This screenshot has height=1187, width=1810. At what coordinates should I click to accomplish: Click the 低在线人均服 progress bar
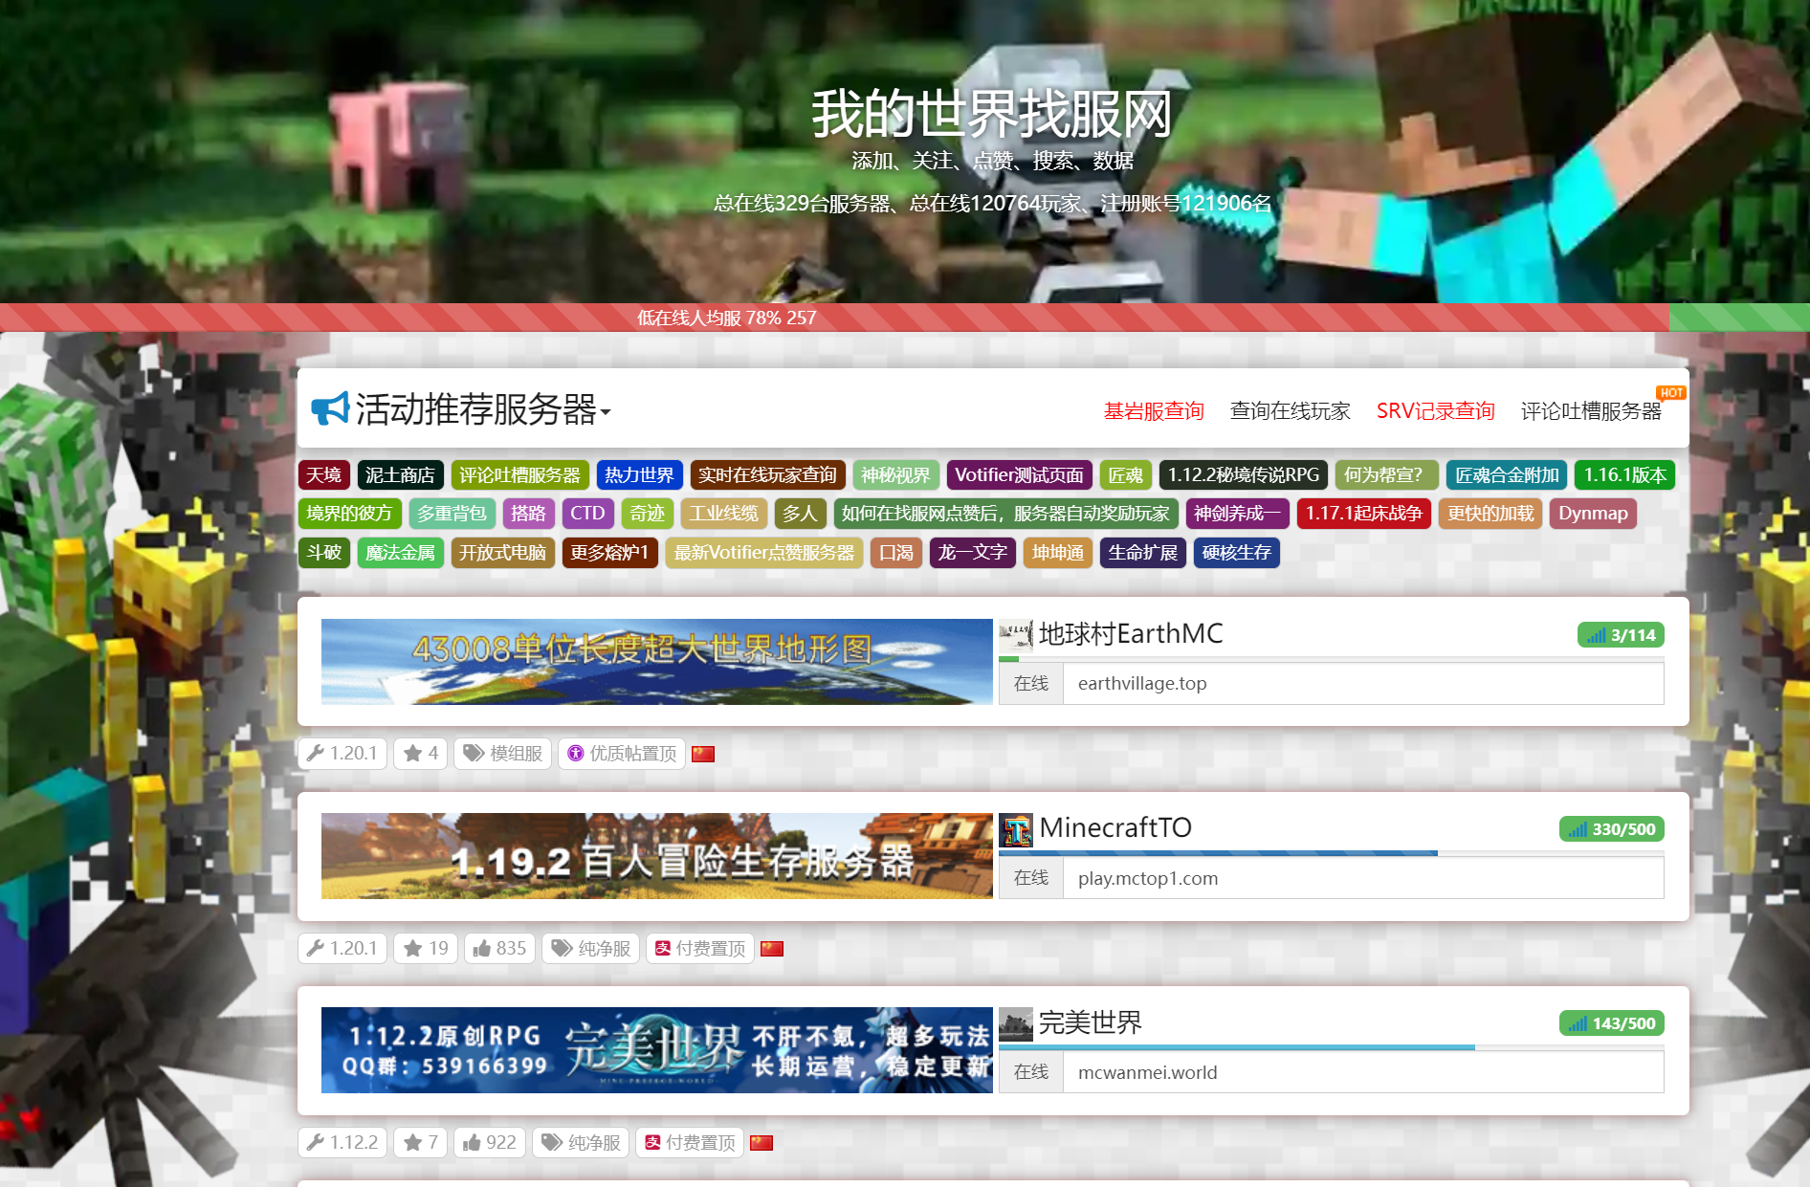(x=727, y=318)
